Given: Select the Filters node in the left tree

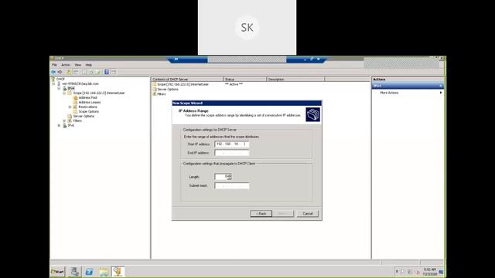Looking at the screenshot, I should pos(77,120).
